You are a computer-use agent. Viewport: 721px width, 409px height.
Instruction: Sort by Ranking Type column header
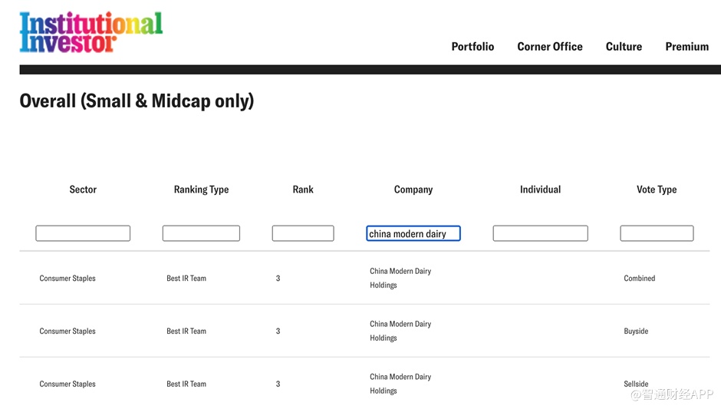point(201,190)
